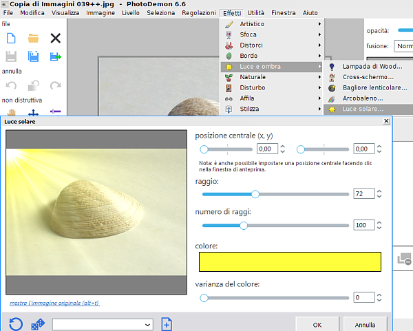Open the fusione blend mode dropdown
The height and width of the screenshot is (331, 413).
pyautogui.click(x=402, y=46)
